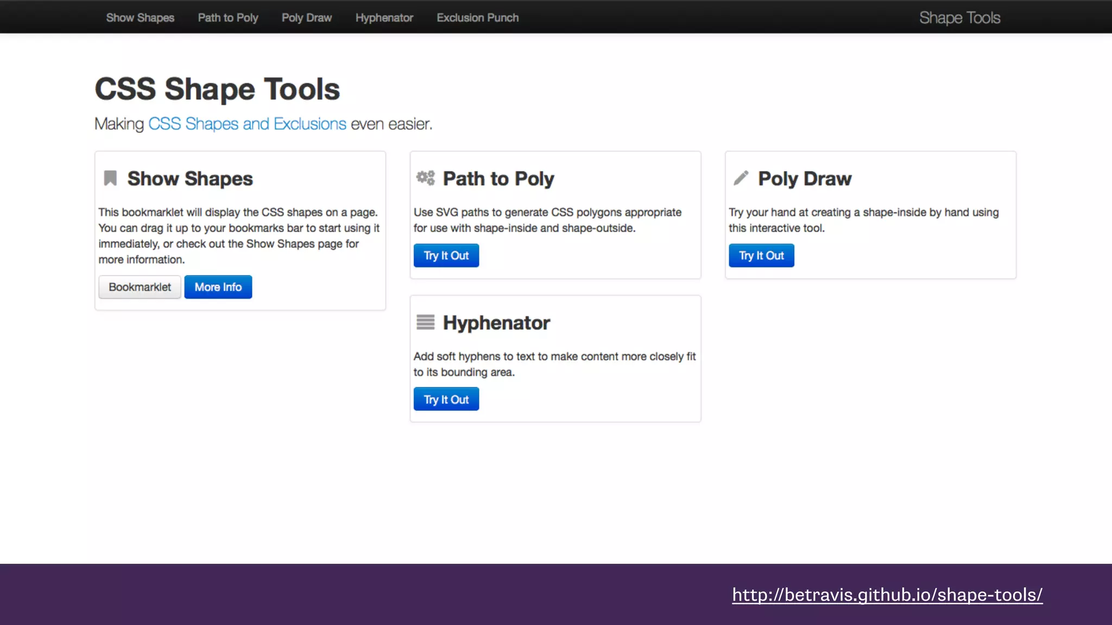Click the CSS Shape Tools page heading
The height and width of the screenshot is (625, 1112).
[217, 89]
